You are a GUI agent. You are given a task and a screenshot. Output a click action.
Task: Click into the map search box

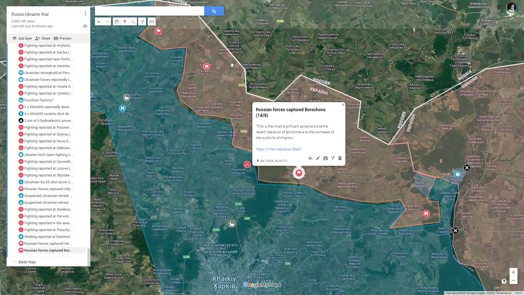tap(149, 11)
